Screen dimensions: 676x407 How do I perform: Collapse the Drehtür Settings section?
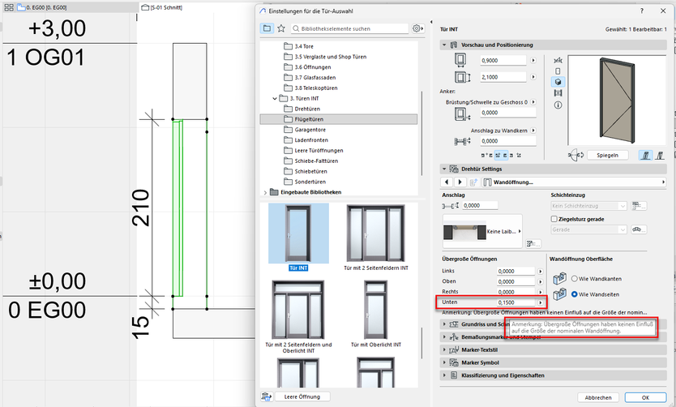click(444, 169)
